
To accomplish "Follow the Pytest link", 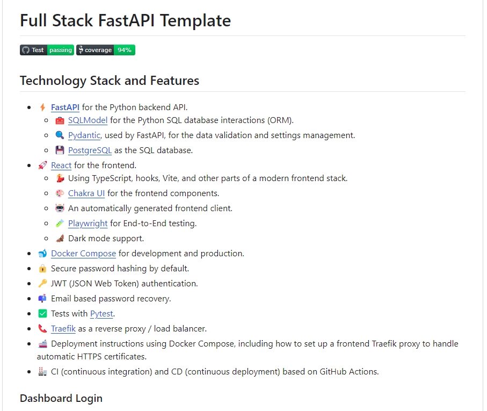I will click(101, 313).
